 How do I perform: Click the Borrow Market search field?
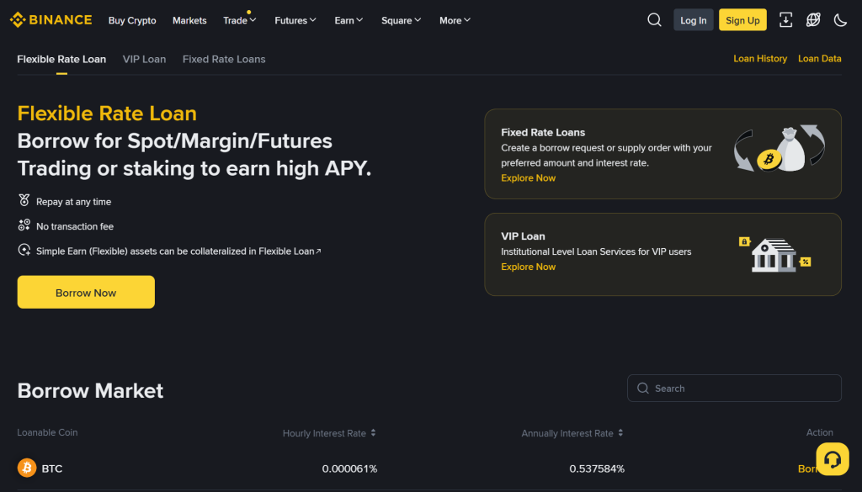tap(741, 389)
